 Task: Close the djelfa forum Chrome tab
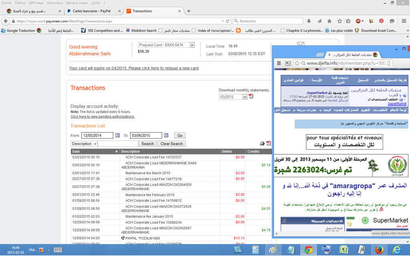pos(330,55)
